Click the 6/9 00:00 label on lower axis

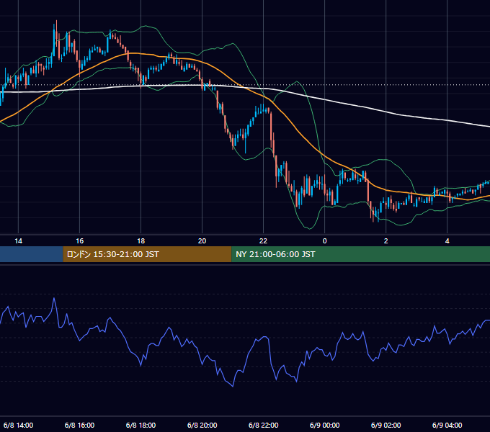(x=325, y=425)
